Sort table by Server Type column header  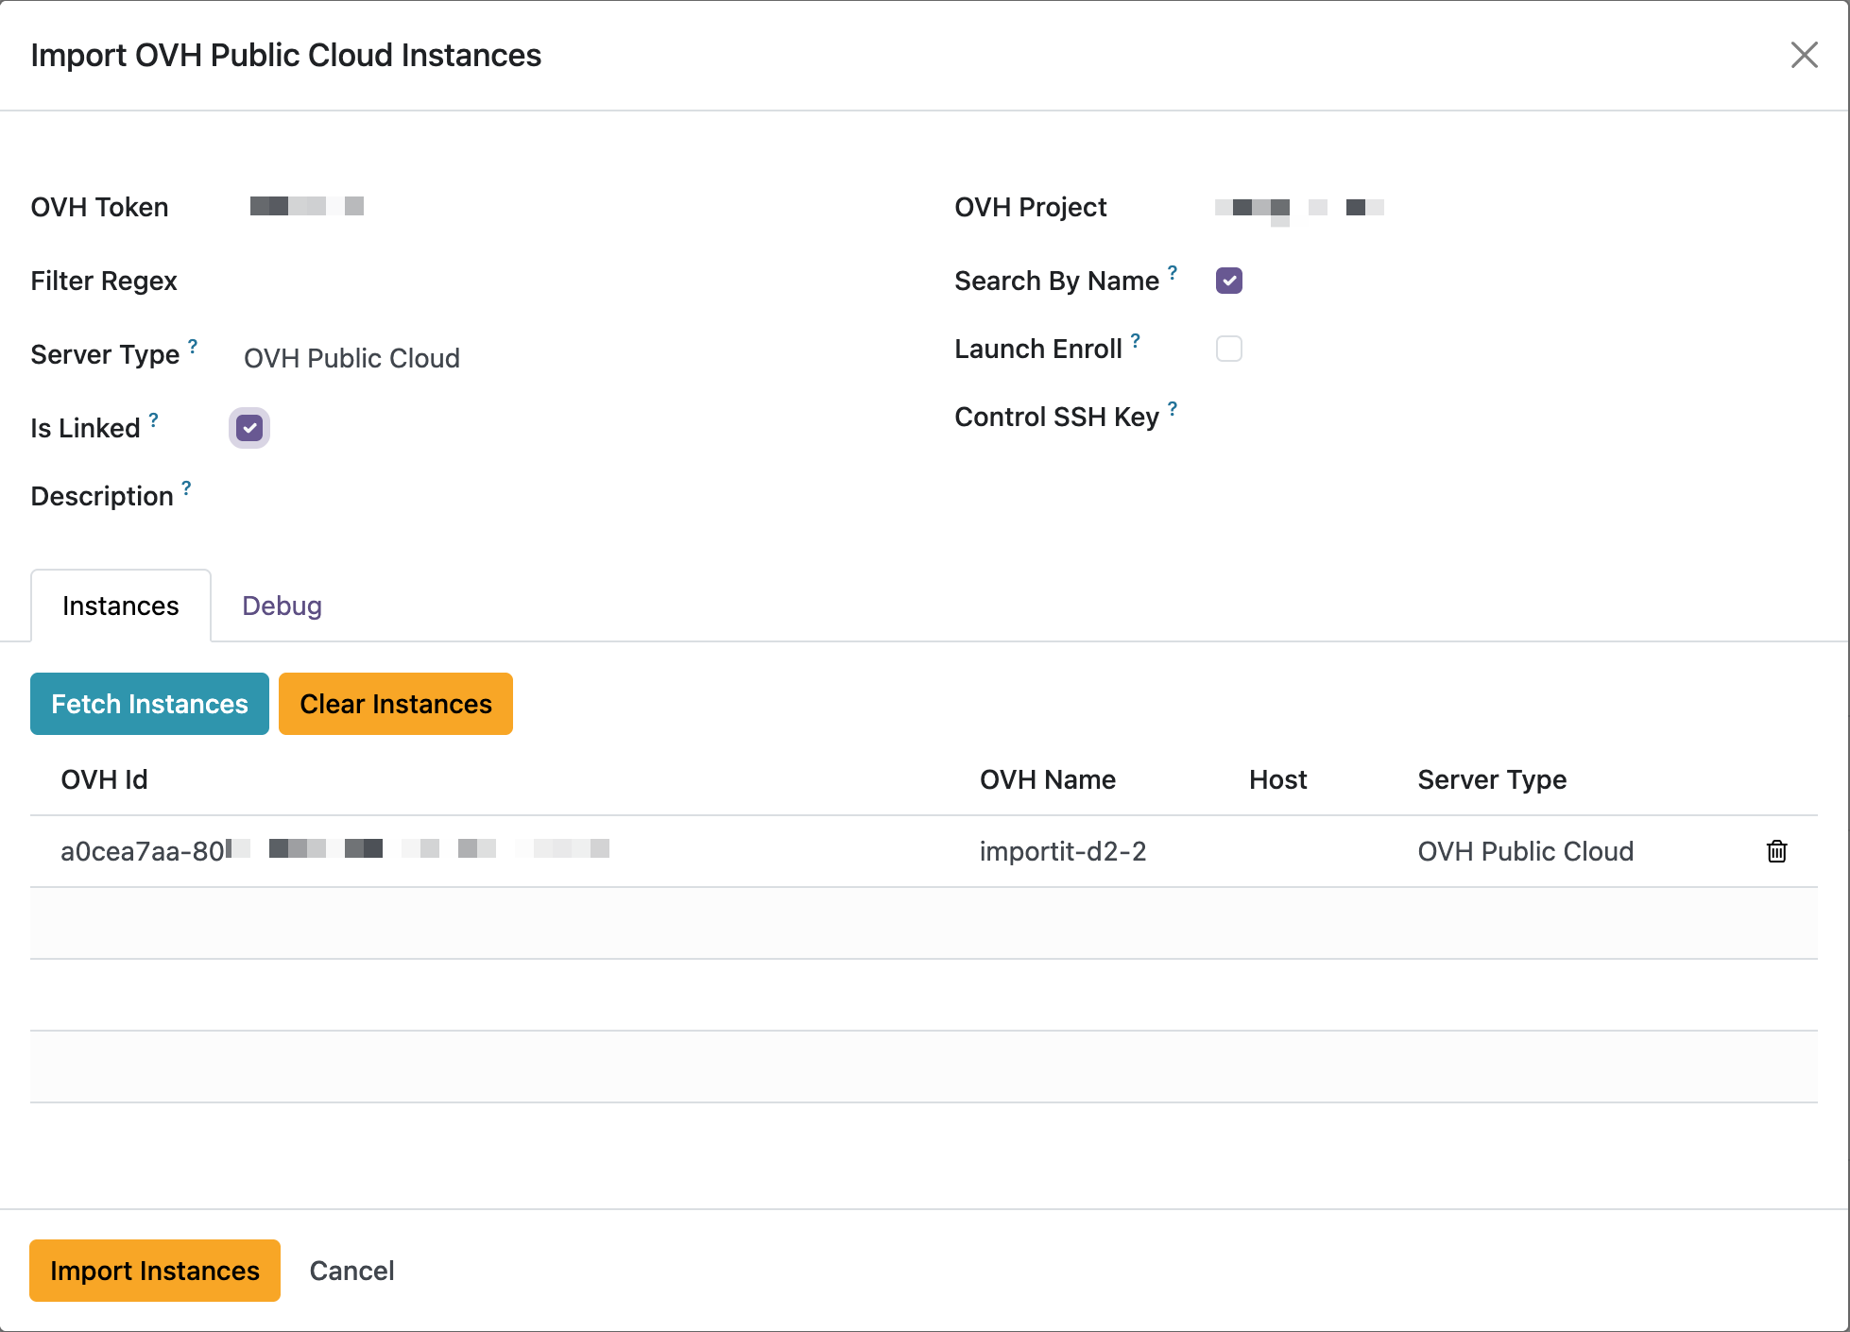point(1492,779)
